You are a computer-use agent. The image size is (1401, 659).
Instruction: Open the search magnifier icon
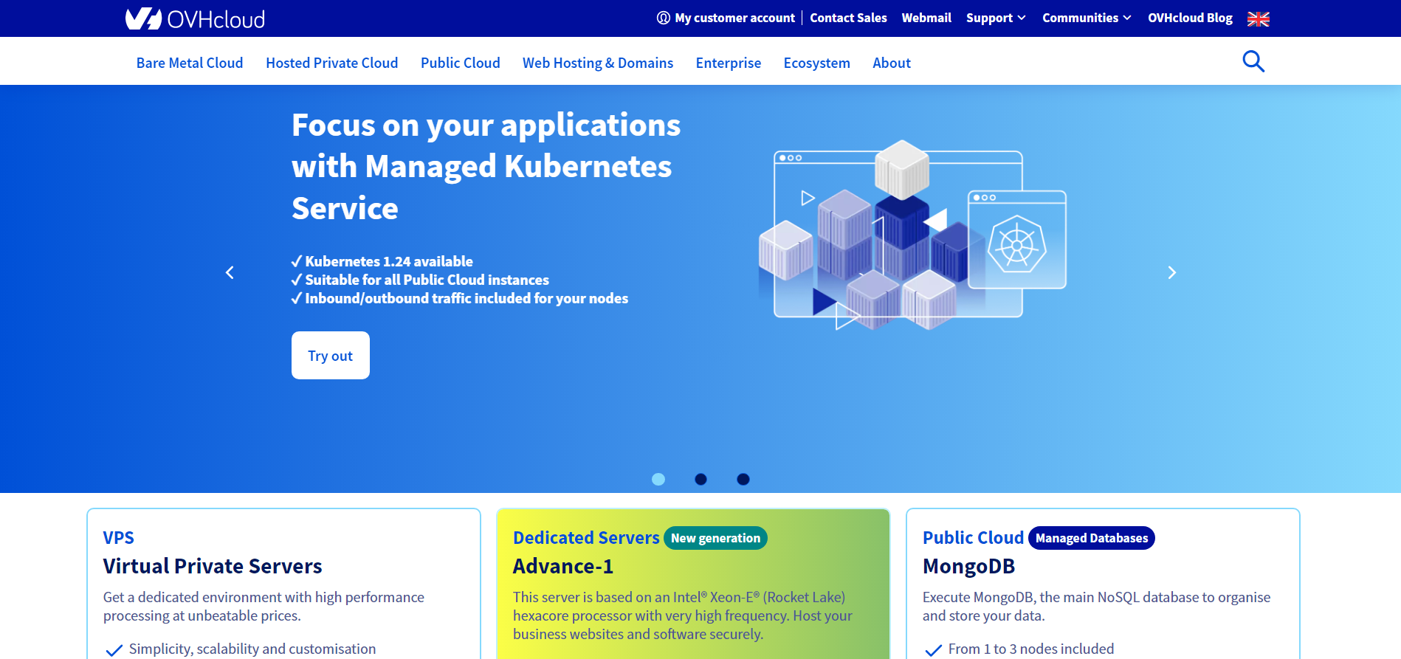(1253, 61)
